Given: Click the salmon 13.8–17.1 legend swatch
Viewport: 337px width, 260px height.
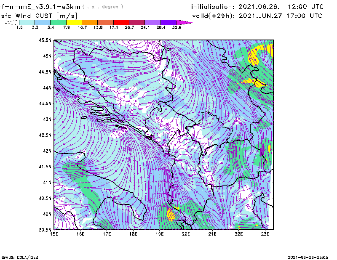Looking at the screenshot, I should pyautogui.click(x=106, y=22).
